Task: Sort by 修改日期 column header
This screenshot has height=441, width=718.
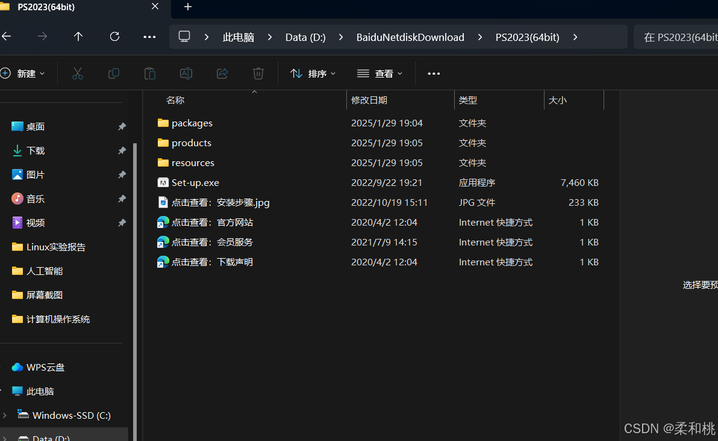Action: click(369, 100)
